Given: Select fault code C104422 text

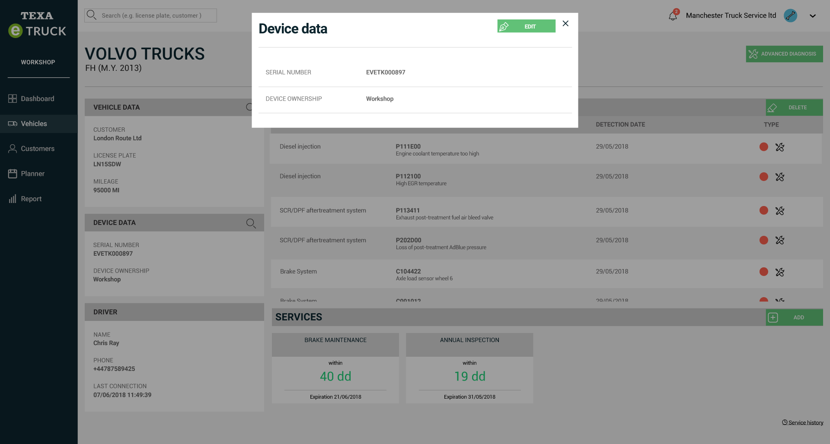Looking at the screenshot, I should click(408, 271).
